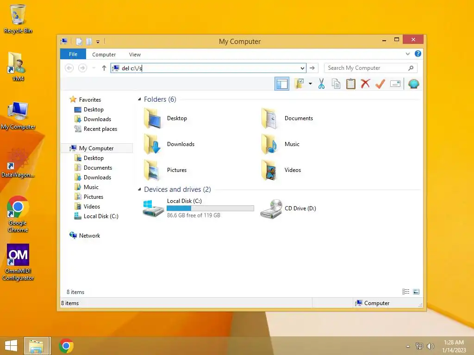
Task: Select the Recycle Bin desktop icon
Action: click(18, 18)
